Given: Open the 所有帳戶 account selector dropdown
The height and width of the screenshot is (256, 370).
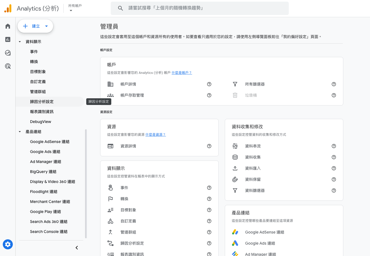Looking at the screenshot, I should 75,8.
